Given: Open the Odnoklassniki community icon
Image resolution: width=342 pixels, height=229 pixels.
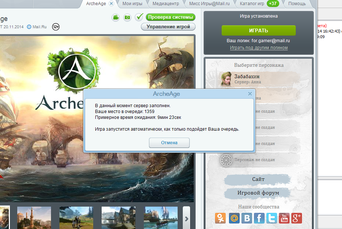Looking at the screenshot, I should (x=220, y=218).
